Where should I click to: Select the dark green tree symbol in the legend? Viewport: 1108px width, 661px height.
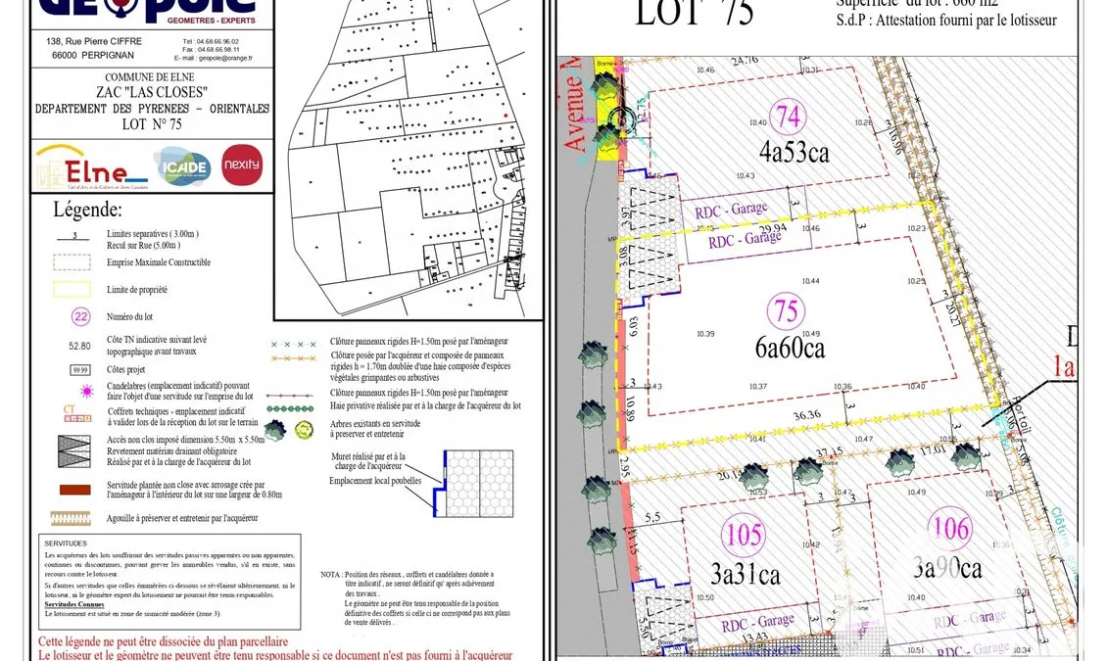(274, 429)
